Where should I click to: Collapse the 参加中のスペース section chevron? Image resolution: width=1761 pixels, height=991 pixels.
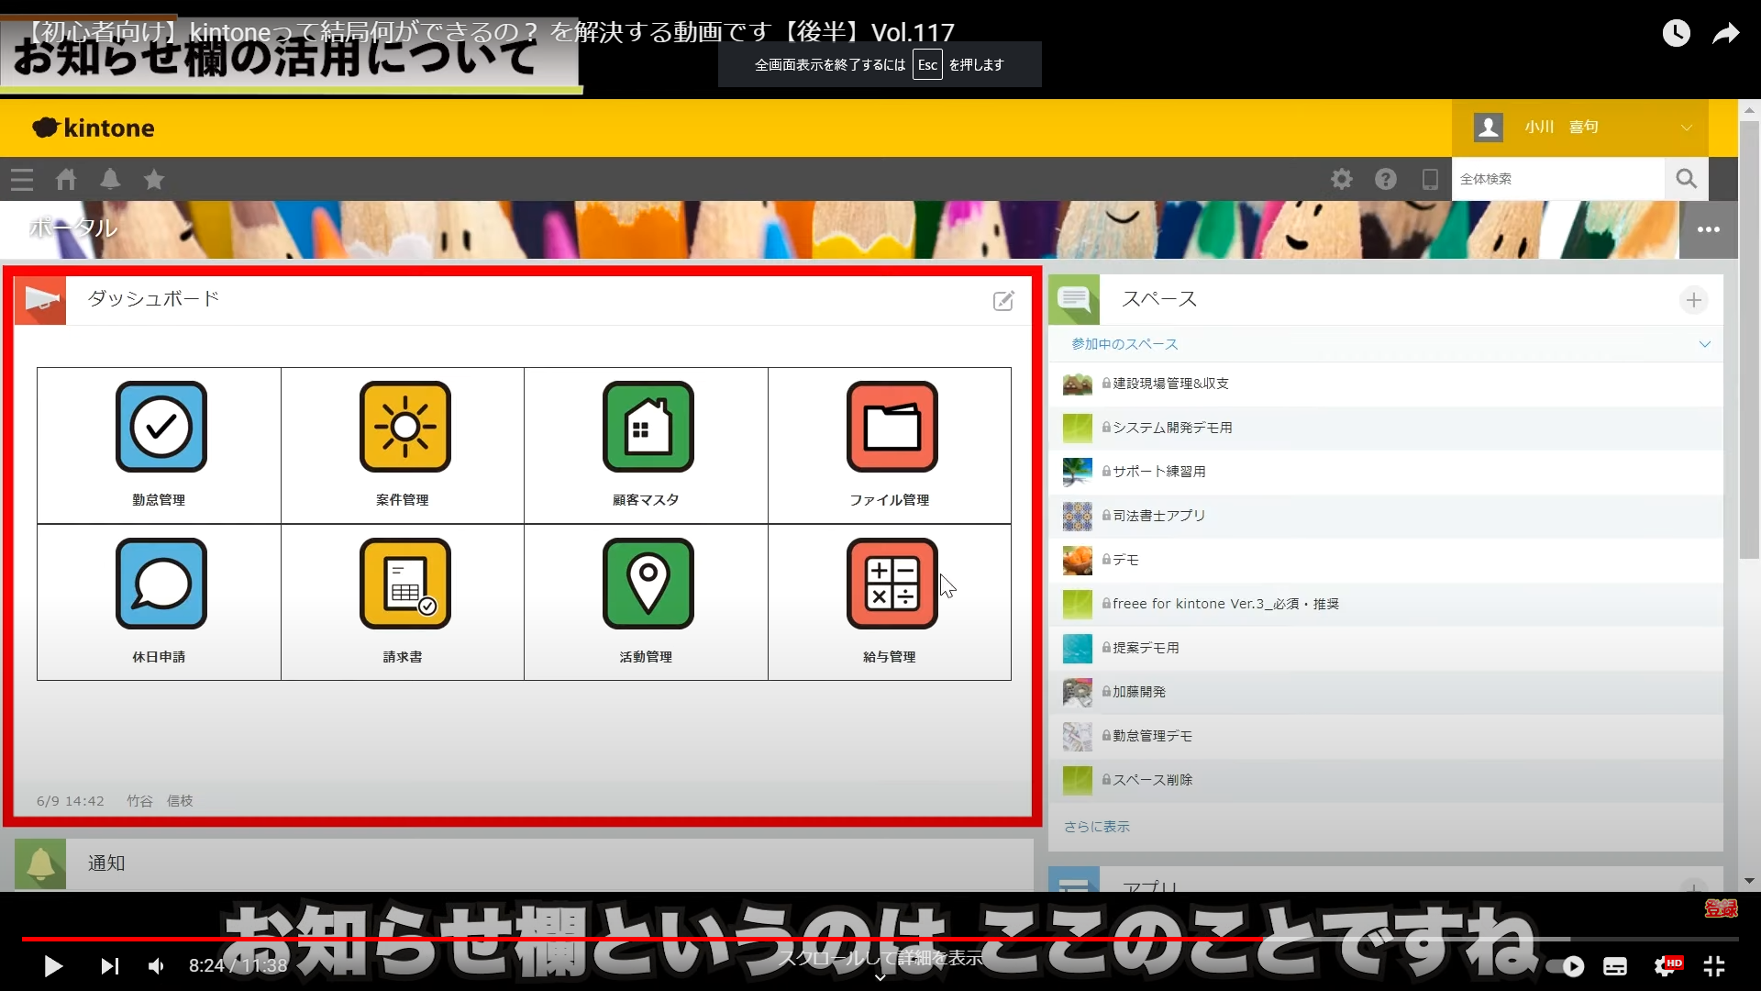(1704, 345)
